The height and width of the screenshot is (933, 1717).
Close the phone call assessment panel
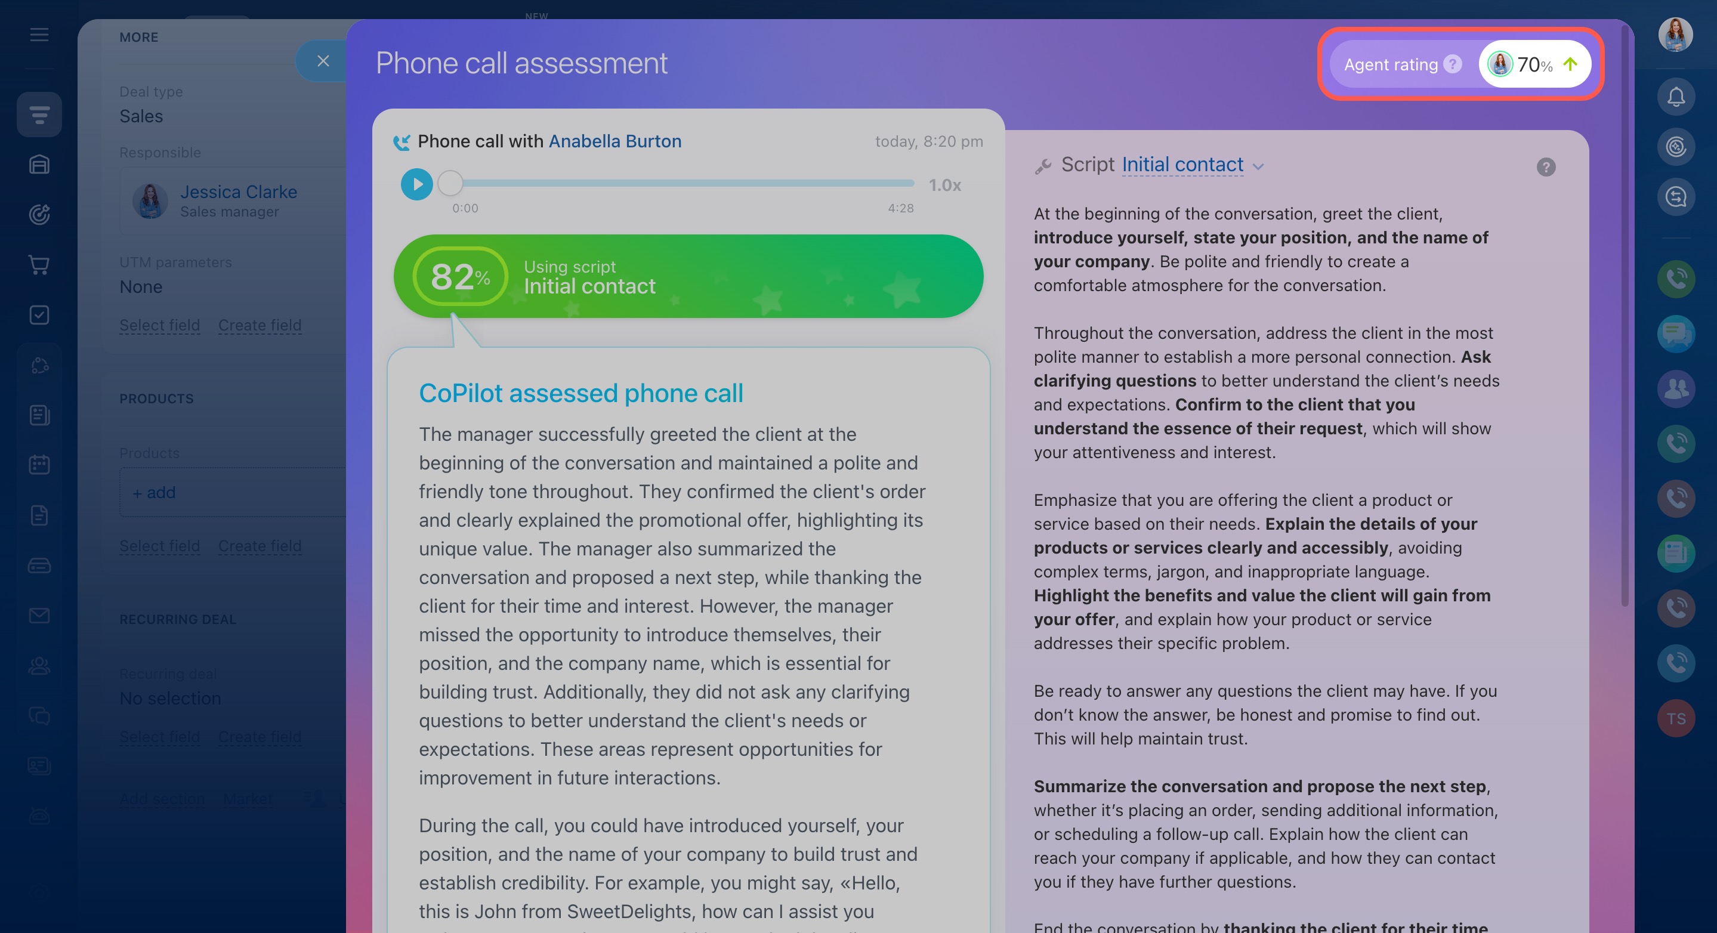pos(323,61)
